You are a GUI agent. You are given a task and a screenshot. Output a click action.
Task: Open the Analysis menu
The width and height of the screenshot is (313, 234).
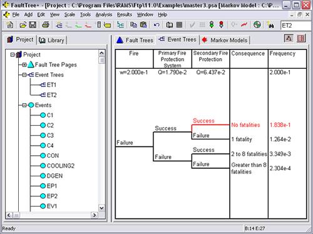pos(104,14)
